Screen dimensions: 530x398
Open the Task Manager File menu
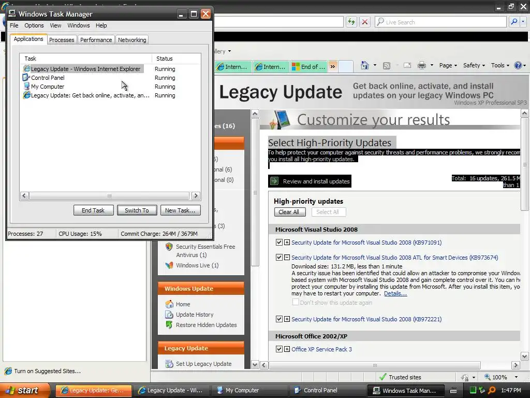tap(14, 25)
